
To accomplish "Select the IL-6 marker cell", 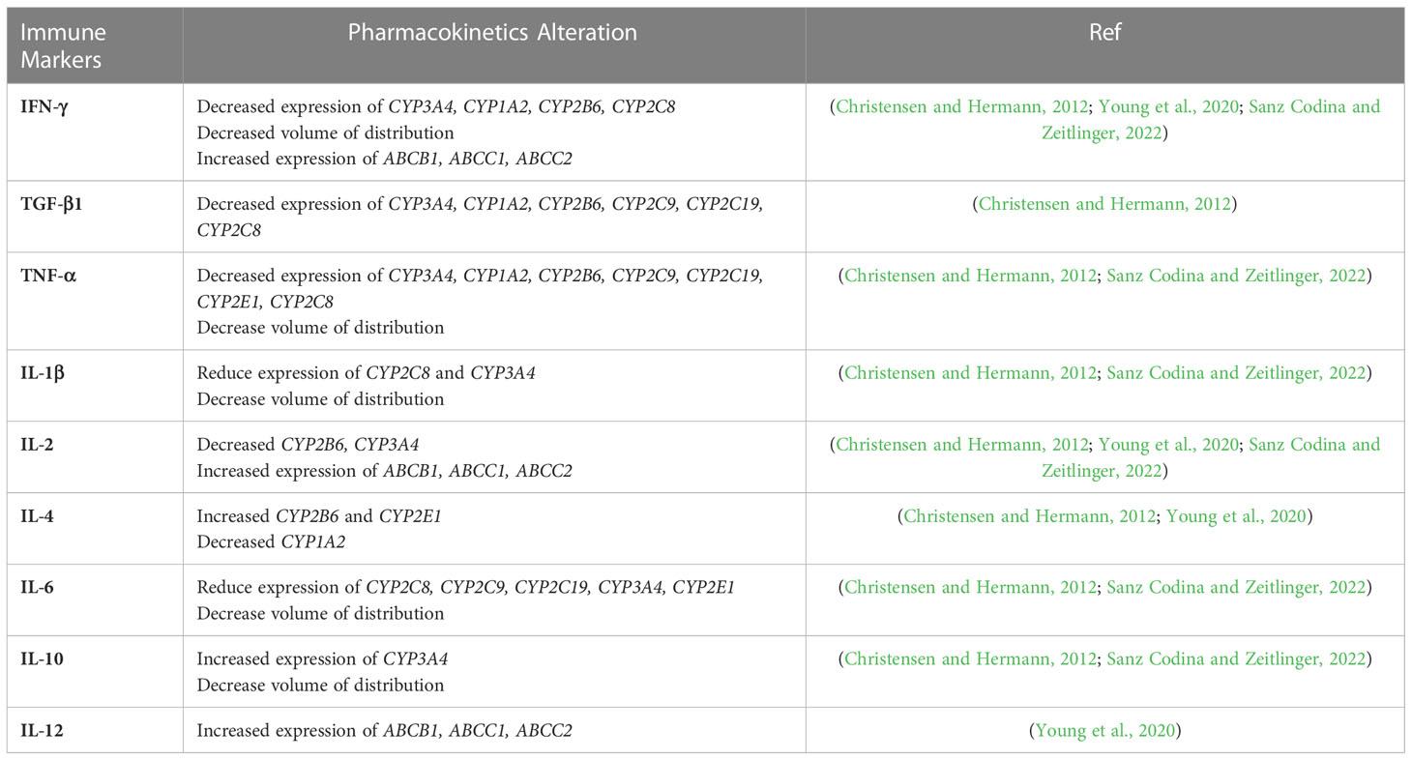I will (x=95, y=599).
